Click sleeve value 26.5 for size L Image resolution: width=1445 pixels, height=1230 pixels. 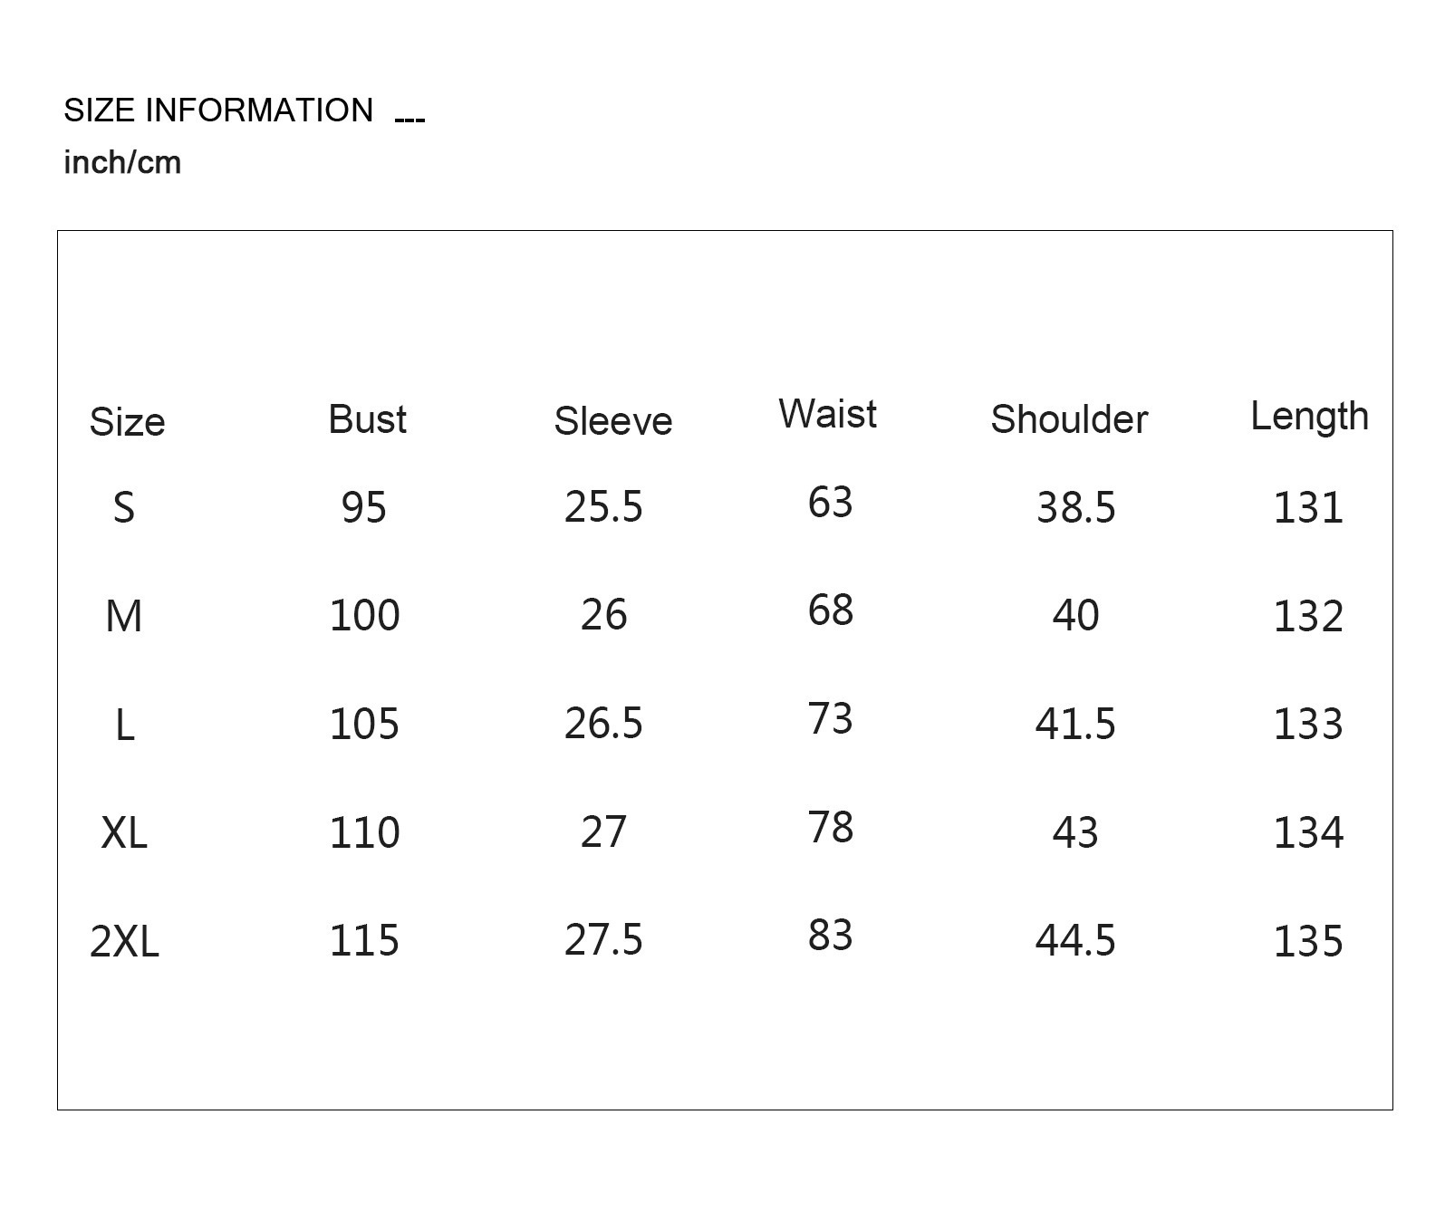click(x=603, y=724)
